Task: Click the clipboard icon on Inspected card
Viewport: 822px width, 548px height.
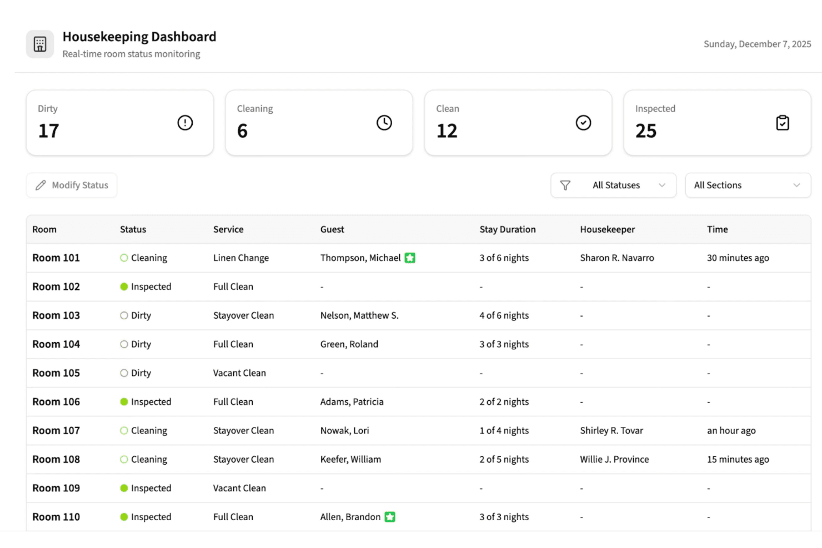Action: 783,123
